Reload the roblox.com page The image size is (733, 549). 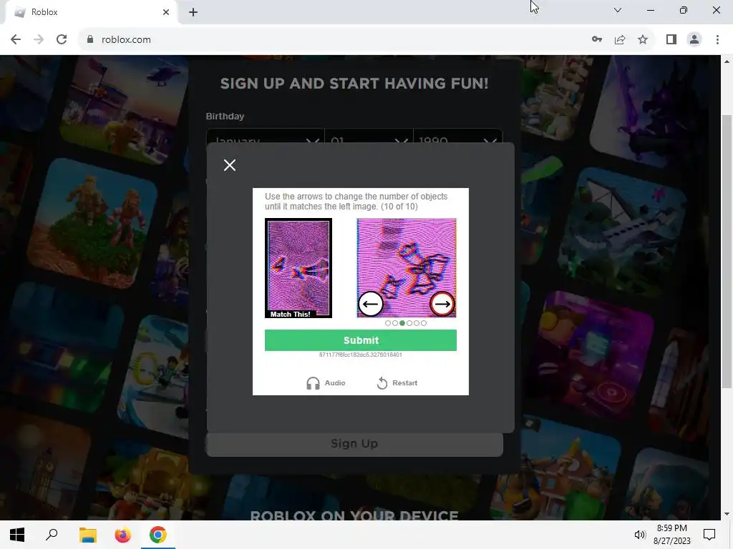pyautogui.click(x=62, y=40)
